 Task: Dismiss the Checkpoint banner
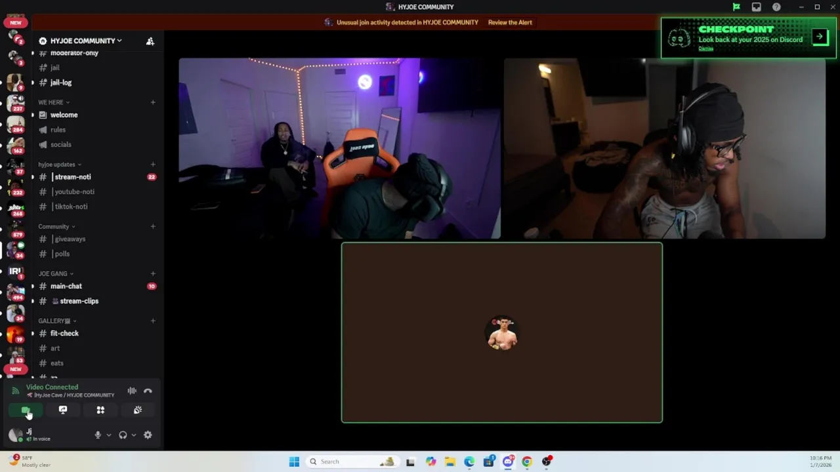(x=705, y=49)
